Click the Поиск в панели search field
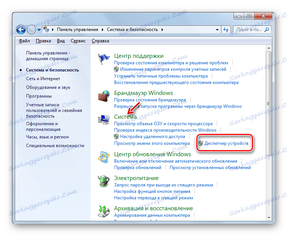The width and height of the screenshot is (287, 236). pos(252,29)
